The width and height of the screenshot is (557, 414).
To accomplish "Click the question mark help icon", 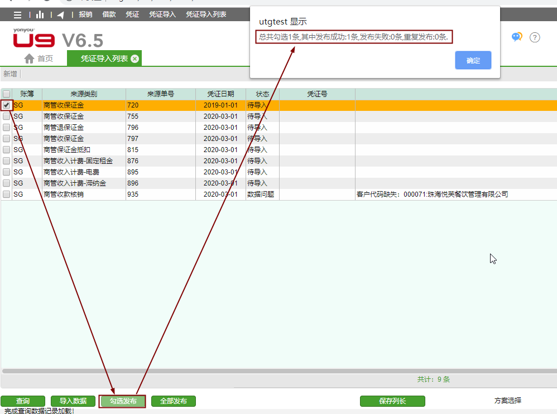I will click(535, 37).
